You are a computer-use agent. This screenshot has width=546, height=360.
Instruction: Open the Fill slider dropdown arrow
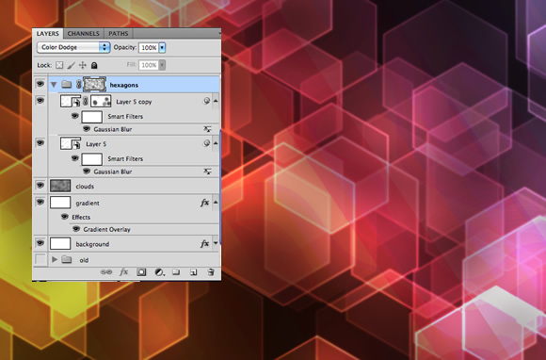(x=162, y=65)
